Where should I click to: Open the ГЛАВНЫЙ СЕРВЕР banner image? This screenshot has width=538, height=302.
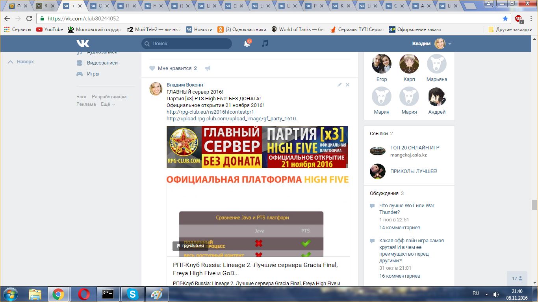pyautogui.click(x=257, y=147)
